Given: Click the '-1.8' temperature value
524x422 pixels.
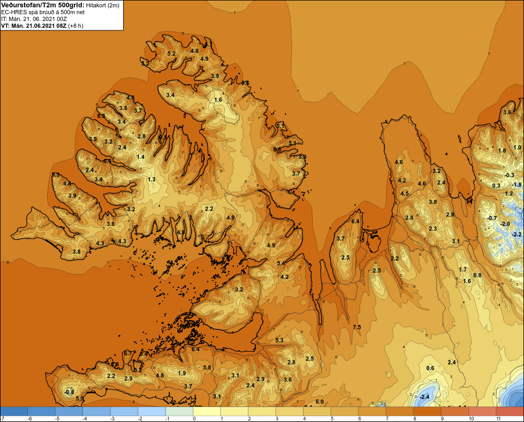Looking at the screenshot, I should (517, 185).
